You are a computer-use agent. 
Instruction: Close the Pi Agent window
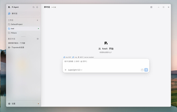point(169,7)
